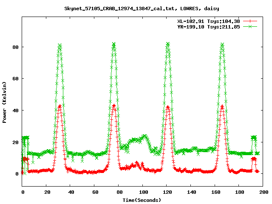
Task: Select legend entry YR-199.10 Tsys:211.85
Action: pos(209,27)
